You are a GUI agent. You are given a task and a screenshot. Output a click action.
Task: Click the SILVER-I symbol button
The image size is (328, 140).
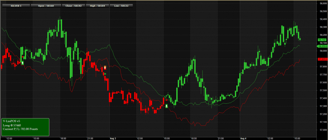point(16,6)
